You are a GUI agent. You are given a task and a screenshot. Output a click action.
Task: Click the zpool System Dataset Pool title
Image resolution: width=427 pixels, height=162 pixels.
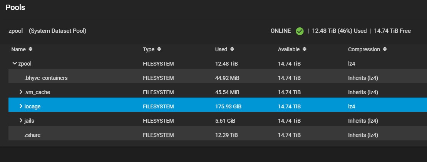47,31
